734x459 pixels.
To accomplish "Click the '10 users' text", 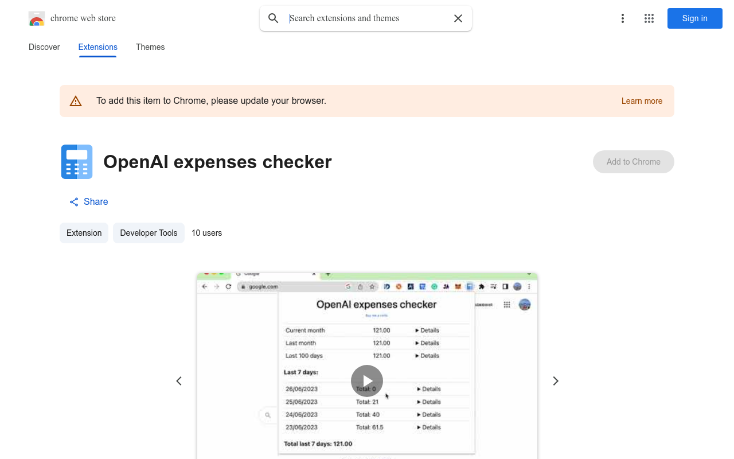I will click(x=206, y=233).
